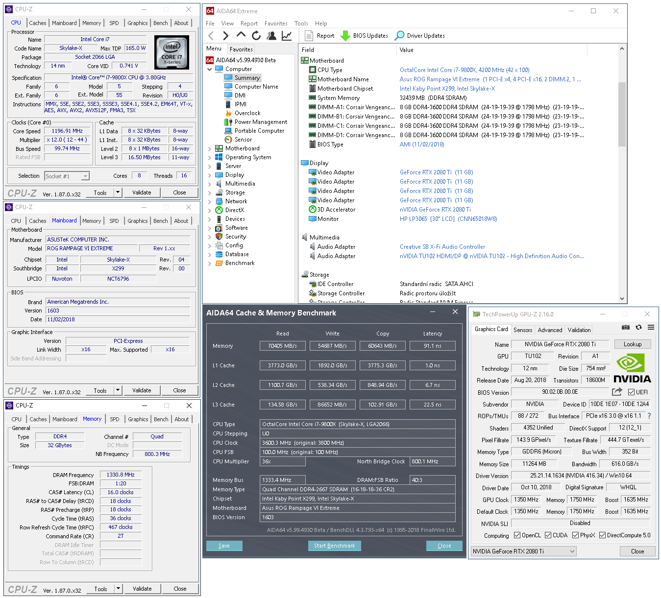This screenshot has width=661, height=598.
Task: Expand the Security node in AIDA64 tree
Action: 210,237
